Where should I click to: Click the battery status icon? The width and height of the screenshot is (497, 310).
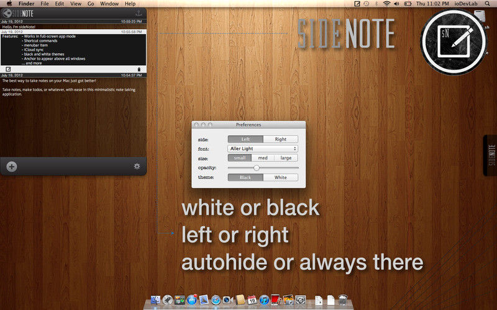point(408,4)
